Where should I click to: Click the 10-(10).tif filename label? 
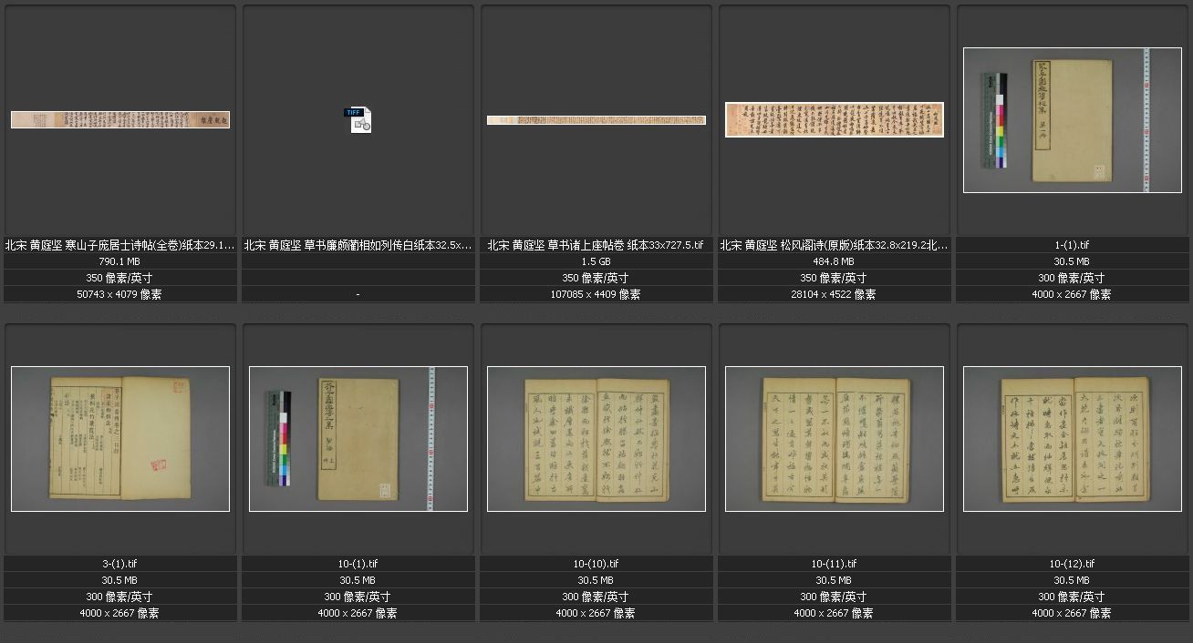point(596,564)
